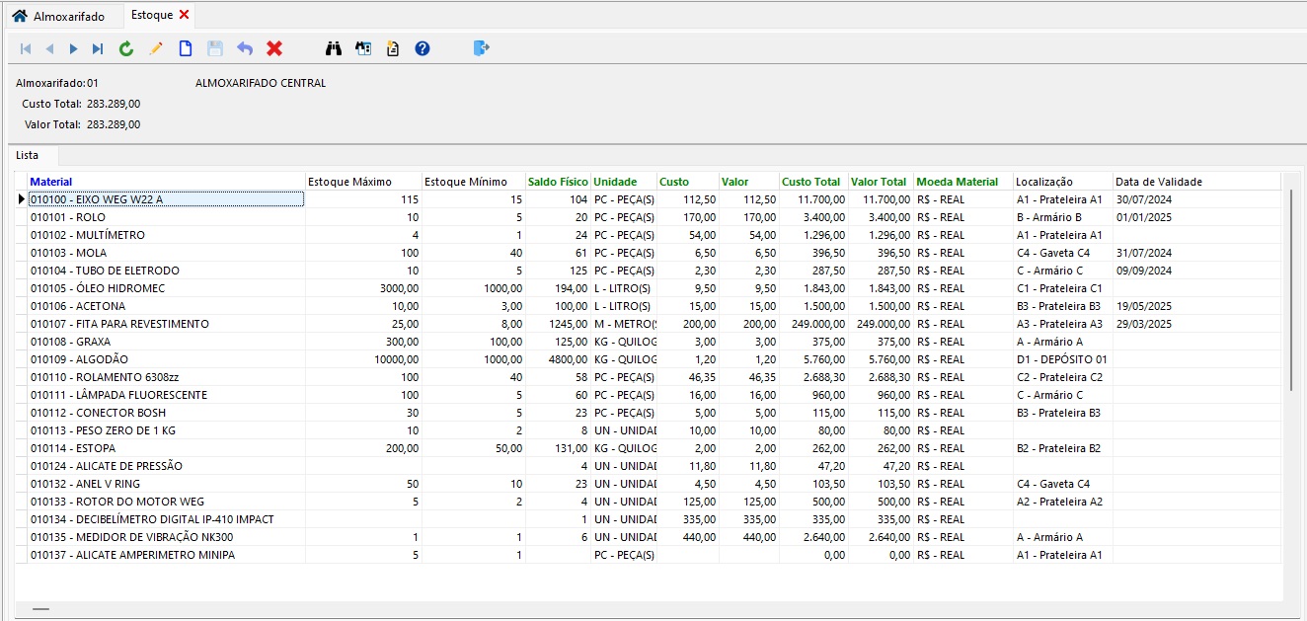The image size is (1307, 621).
Task: Go to the first record arrow
Action: pyautogui.click(x=26, y=48)
